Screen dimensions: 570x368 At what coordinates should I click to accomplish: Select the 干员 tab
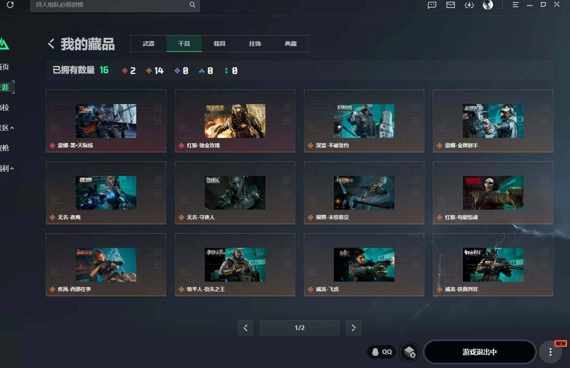pyautogui.click(x=184, y=44)
